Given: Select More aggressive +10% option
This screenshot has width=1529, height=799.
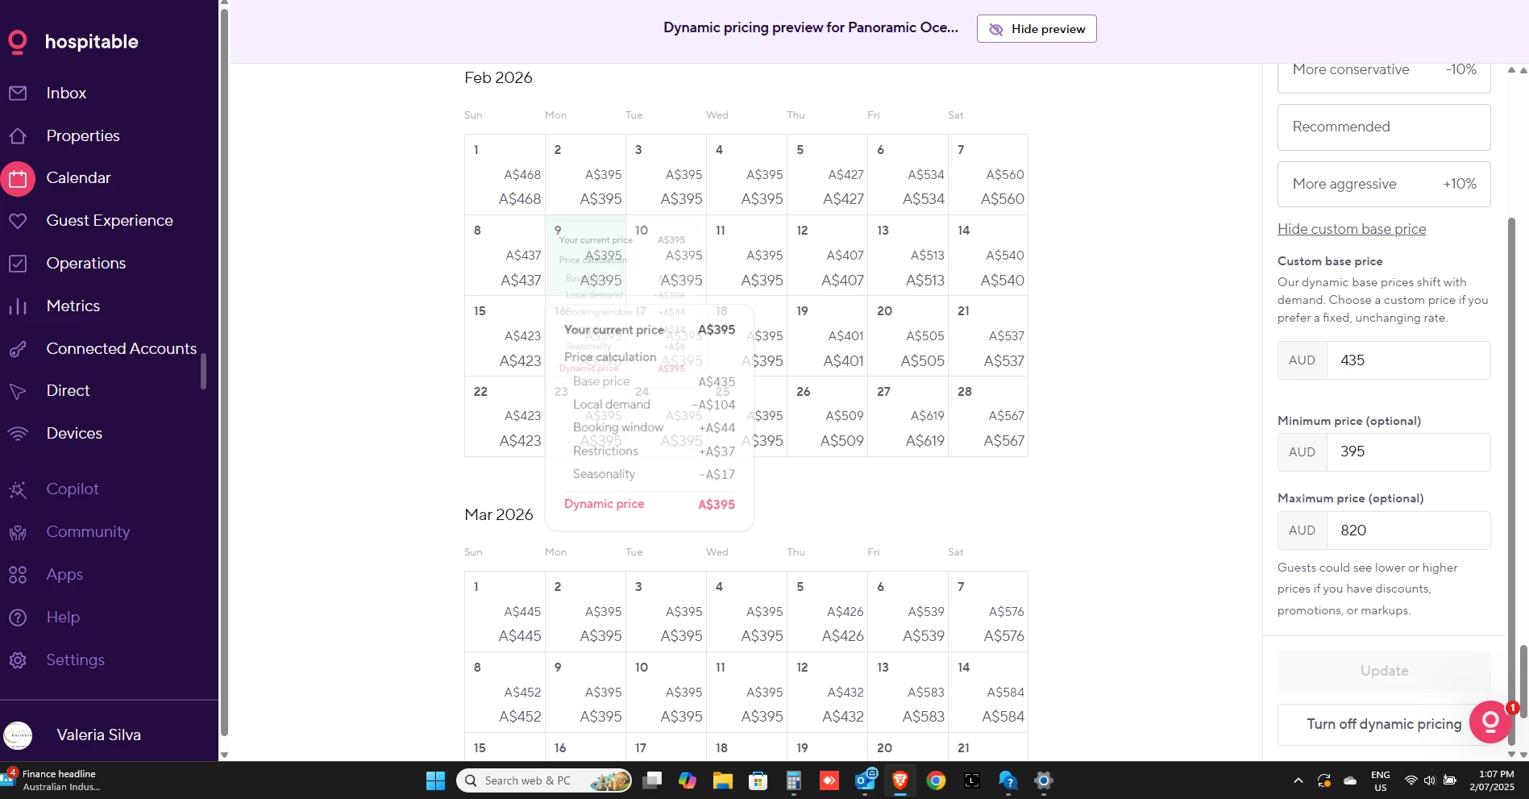Looking at the screenshot, I should 1384,184.
